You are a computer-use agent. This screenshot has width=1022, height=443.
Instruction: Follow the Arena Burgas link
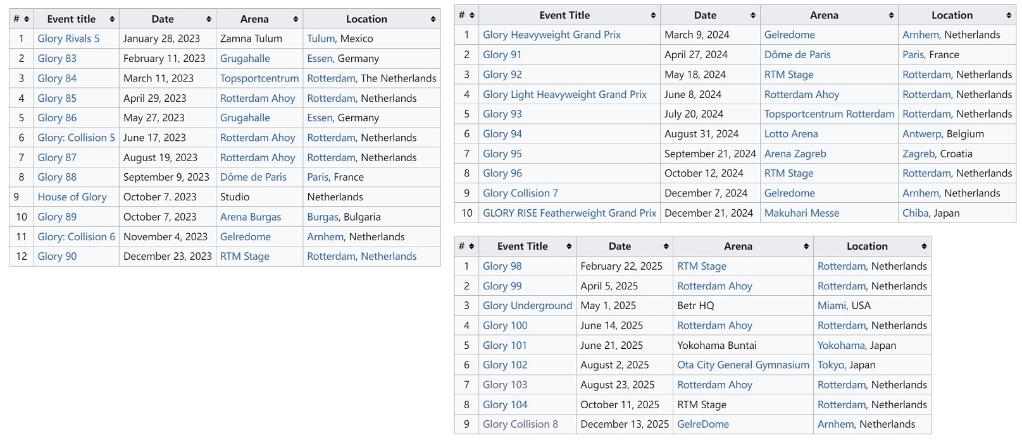click(250, 217)
